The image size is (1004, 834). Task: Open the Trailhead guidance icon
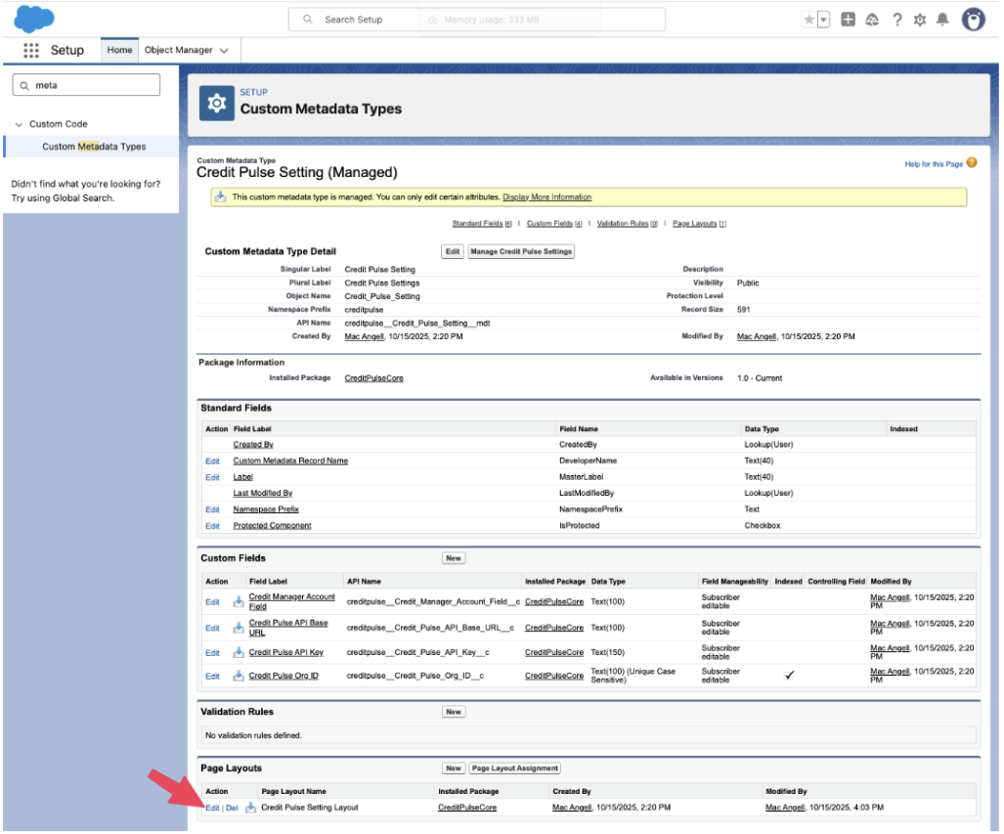click(872, 20)
